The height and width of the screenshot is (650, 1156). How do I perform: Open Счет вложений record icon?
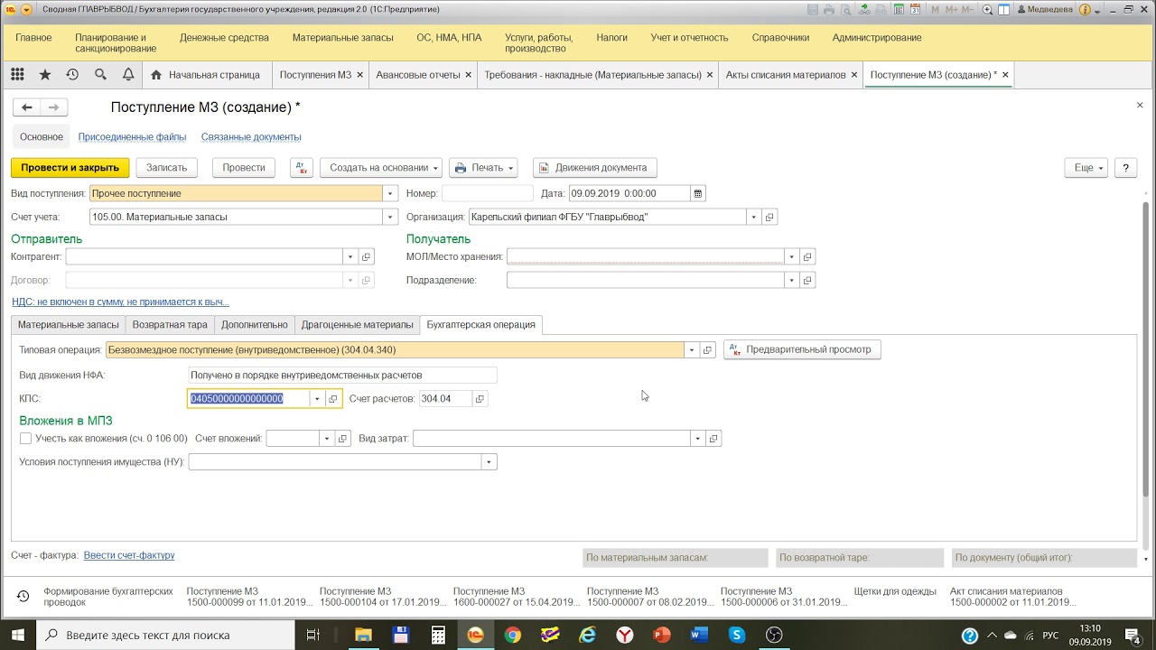342,439
